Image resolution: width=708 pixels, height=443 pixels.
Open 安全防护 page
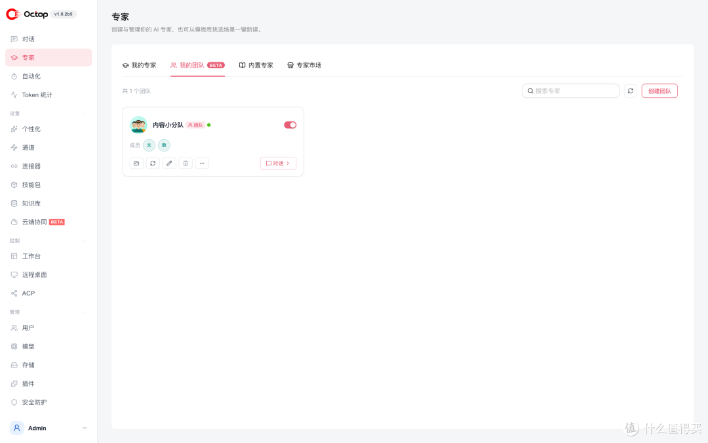click(49, 402)
